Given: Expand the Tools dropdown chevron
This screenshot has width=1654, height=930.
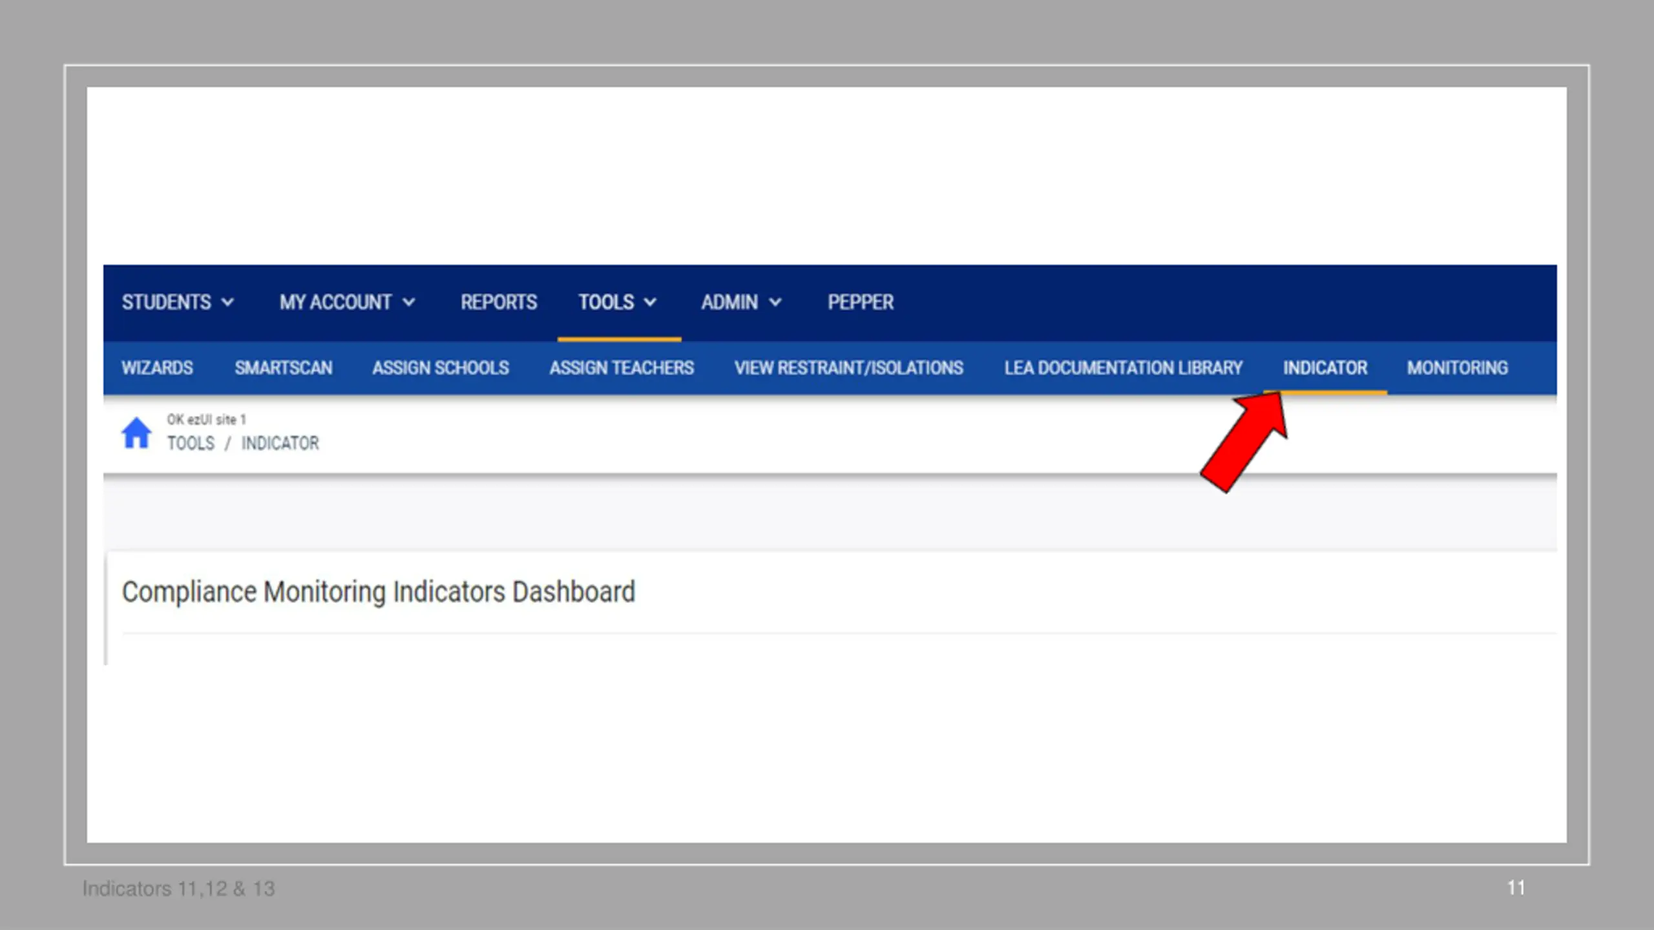Looking at the screenshot, I should pos(650,302).
